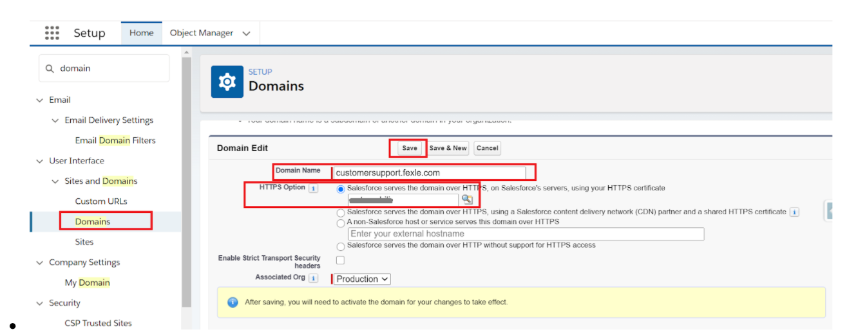This screenshot has width=858, height=332.
Task: Collapse the Sites and Domains node
Action: point(55,181)
